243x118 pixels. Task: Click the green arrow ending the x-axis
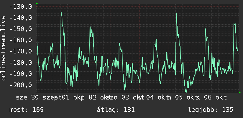240,92
